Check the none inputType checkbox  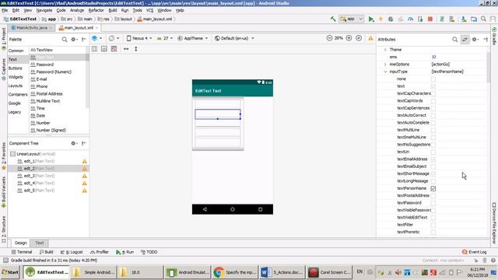click(433, 79)
